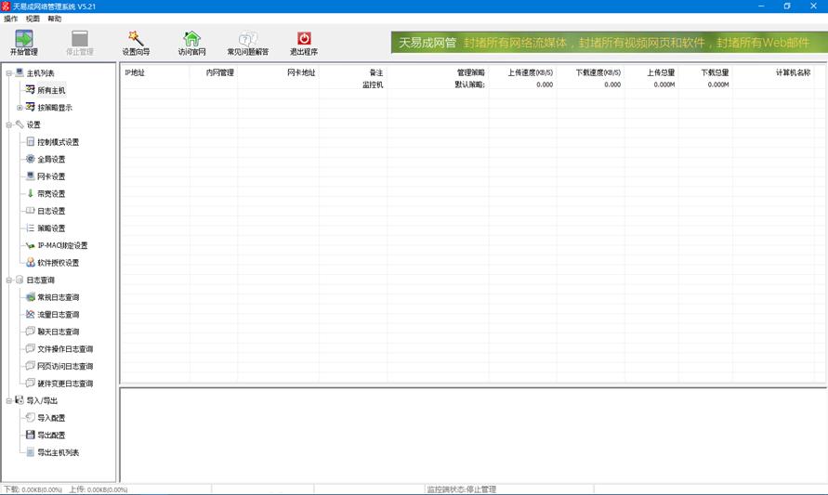Viewport: 828px width, 495px height.
Task: Click the 软件授权设置 user icon
Action: pos(30,262)
